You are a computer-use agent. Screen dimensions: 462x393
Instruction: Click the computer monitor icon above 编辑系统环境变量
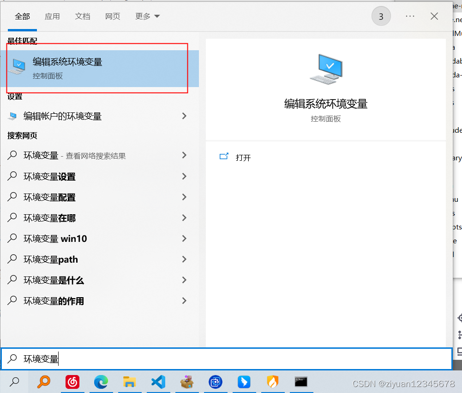point(325,70)
